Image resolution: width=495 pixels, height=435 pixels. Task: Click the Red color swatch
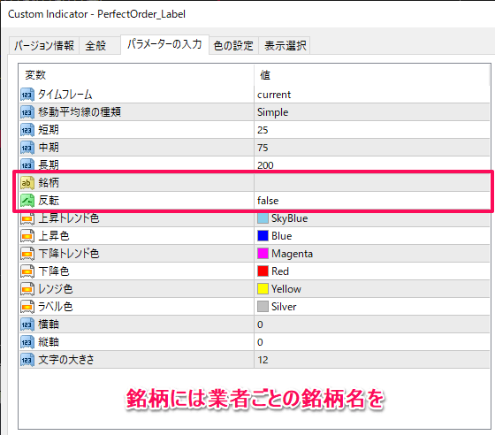(x=263, y=271)
